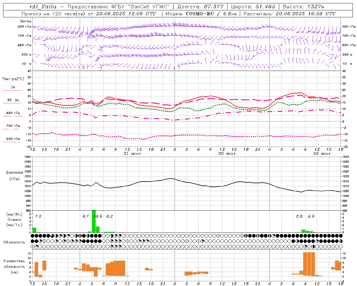Click the Осадки precipitation panel label
The width and height of the screenshot is (357, 286).
tap(14, 220)
